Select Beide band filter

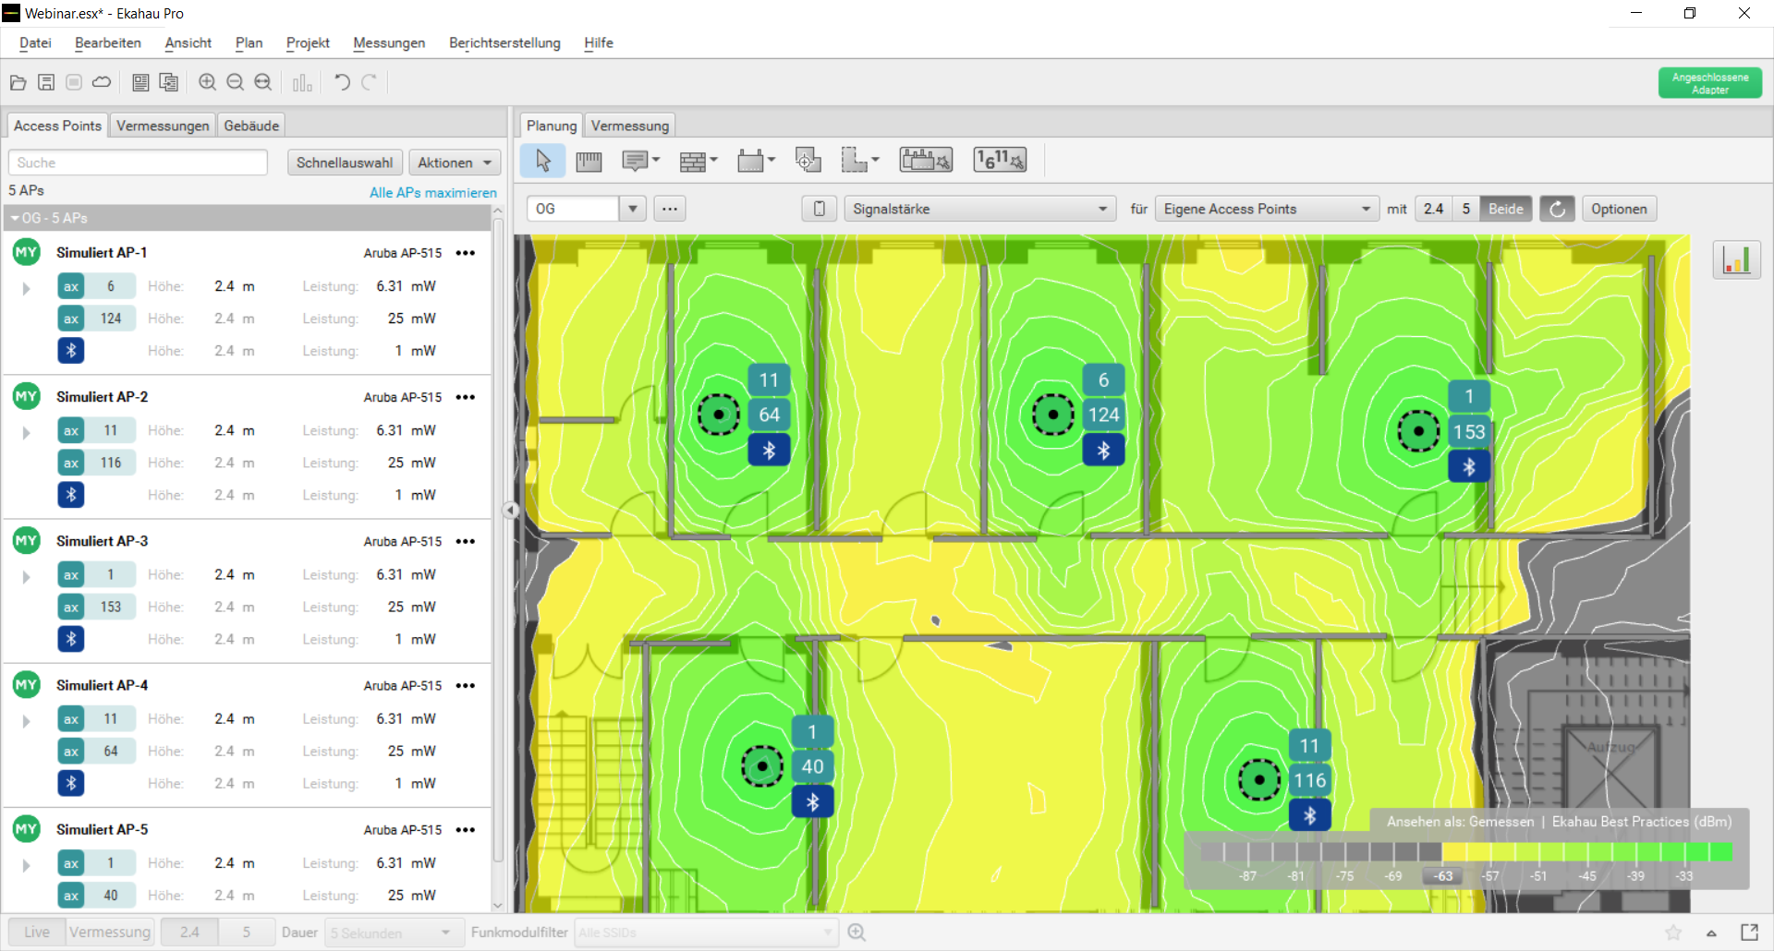pyautogui.click(x=1506, y=209)
